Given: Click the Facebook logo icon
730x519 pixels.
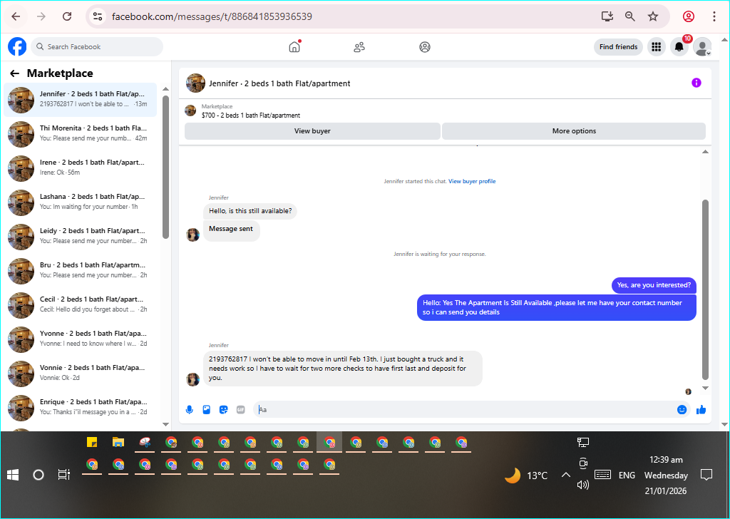Looking at the screenshot, I should coord(17,46).
